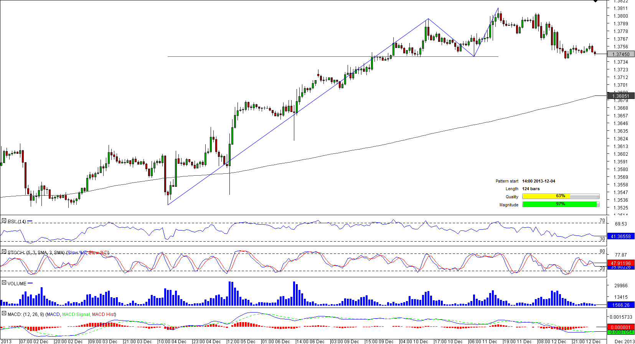
Task: Click the volume value label 1566.26
Action: [x=621, y=305]
